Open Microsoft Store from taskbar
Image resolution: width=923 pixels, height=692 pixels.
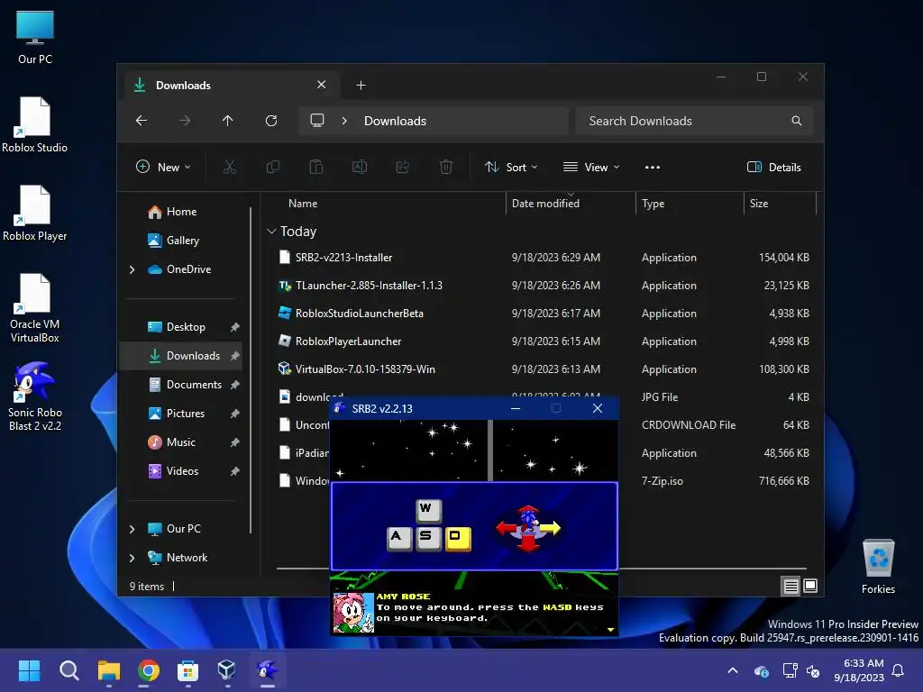point(187,670)
